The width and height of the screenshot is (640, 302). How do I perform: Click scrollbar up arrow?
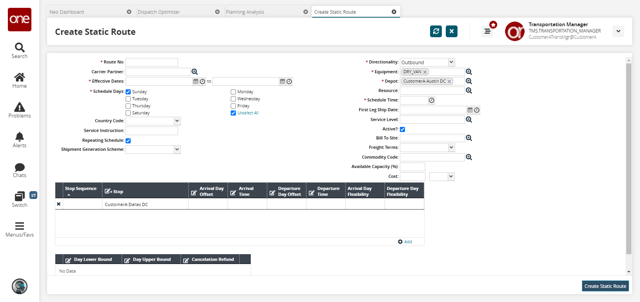pyautogui.click(x=629, y=60)
